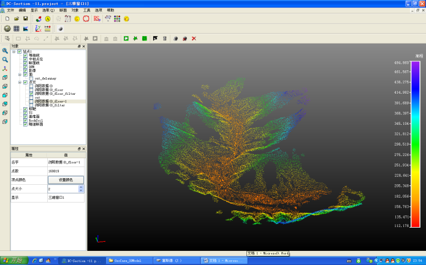
Task: Collapse the 点云 tree node
Action: (x=20, y=82)
